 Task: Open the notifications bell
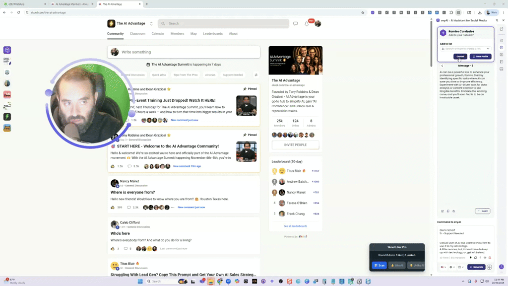tap(307, 24)
